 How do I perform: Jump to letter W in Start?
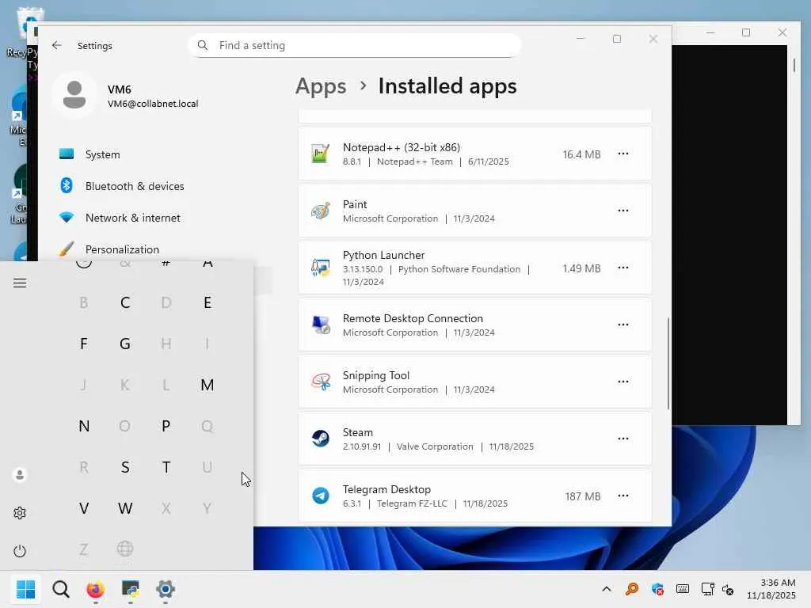(124, 508)
